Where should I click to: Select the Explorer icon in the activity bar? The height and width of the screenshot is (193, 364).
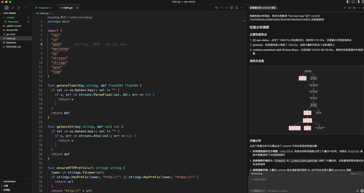pyautogui.click(x=6, y=8)
